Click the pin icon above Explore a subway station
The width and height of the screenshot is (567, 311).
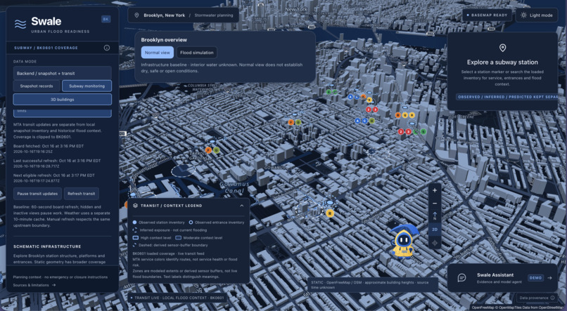coord(502,48)
